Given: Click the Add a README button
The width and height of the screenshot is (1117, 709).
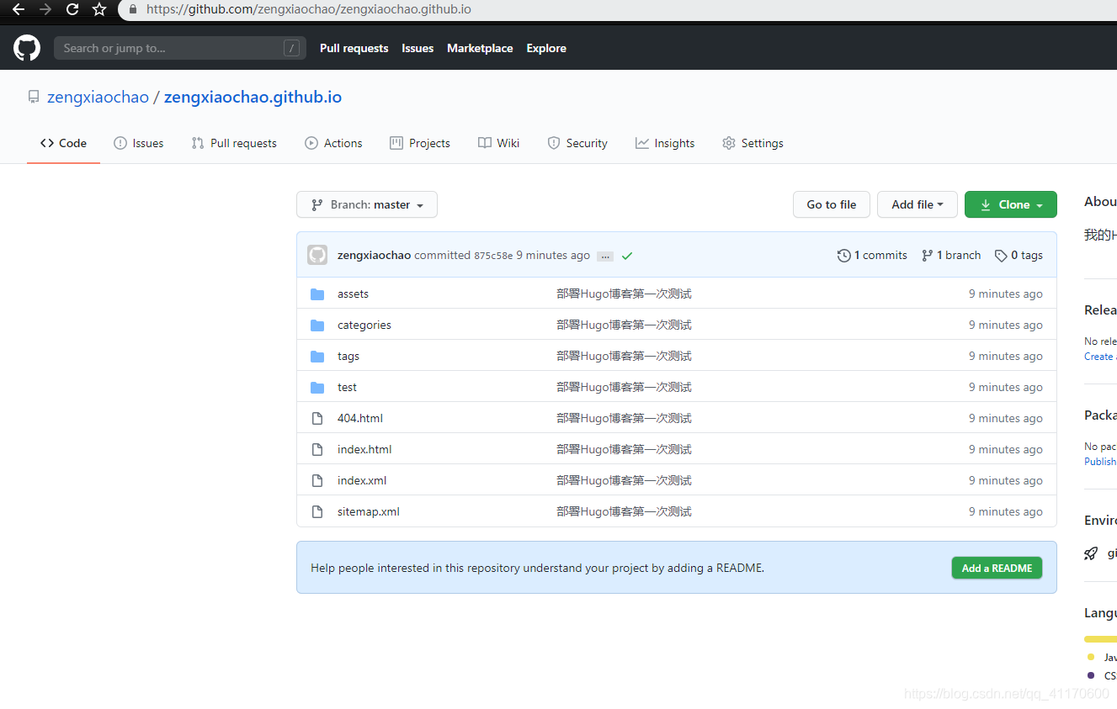Looking at the screenshot, I should point(997,568).
